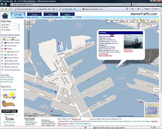
Task: Open the Vessels tab
Action: pos(34,15)
